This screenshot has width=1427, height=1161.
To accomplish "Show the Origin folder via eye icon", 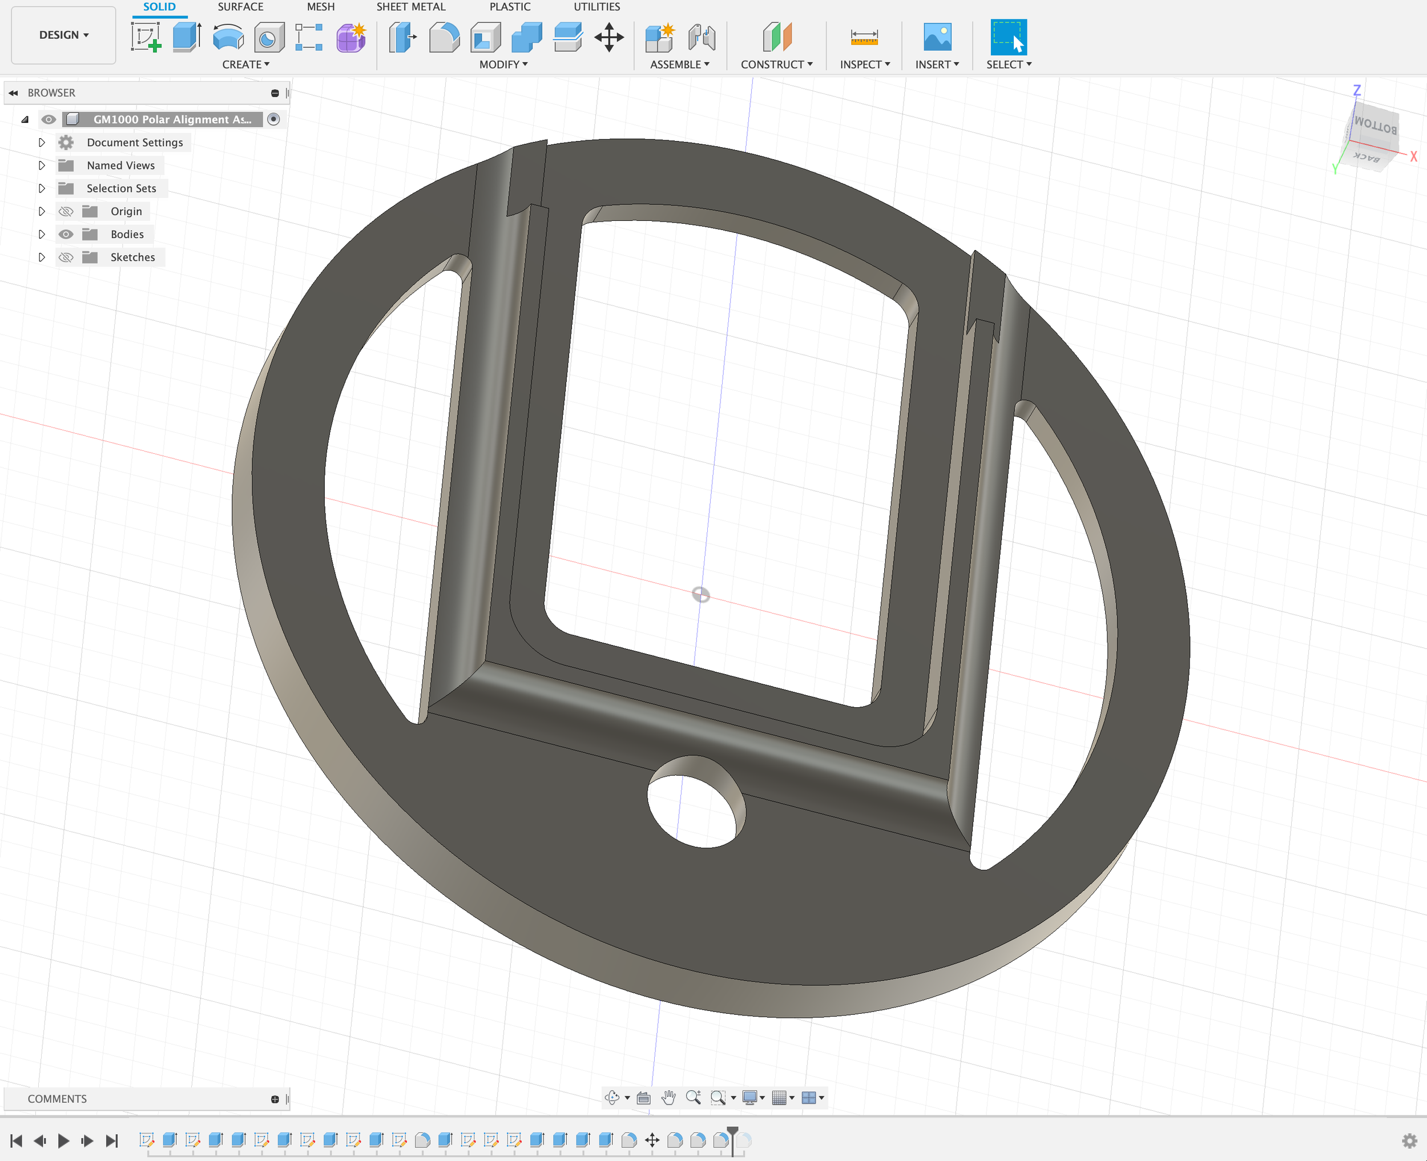I will pyautogui.click(x=66, y=211).
